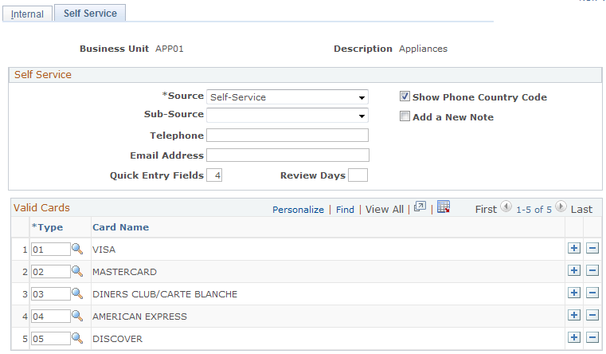Select the Self Service tab
Viewport: 606px width, 354px height.
pyautogui.click(x=90, y=14)
